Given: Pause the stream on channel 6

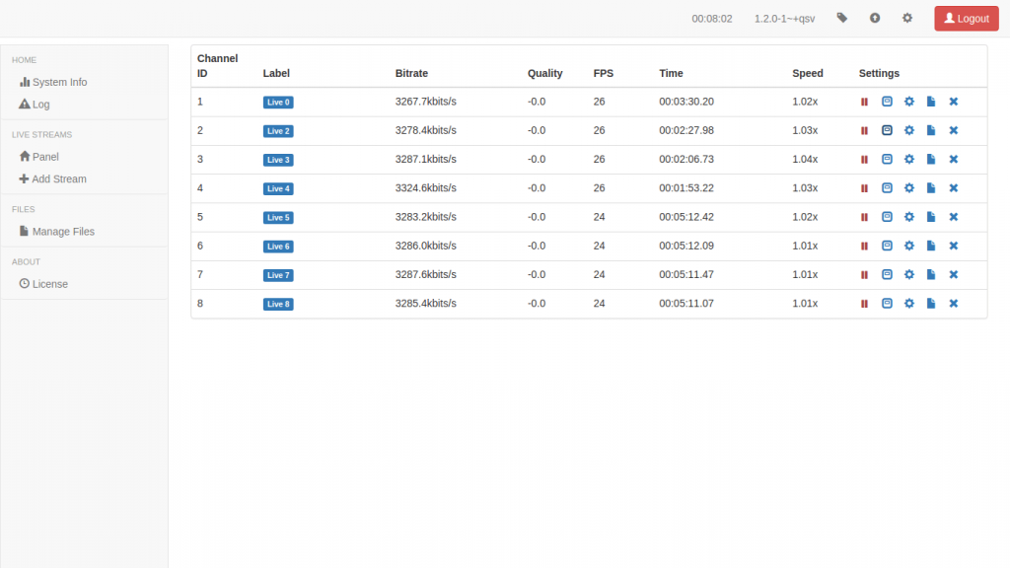Looking at the screenshot, I should 864,246.
